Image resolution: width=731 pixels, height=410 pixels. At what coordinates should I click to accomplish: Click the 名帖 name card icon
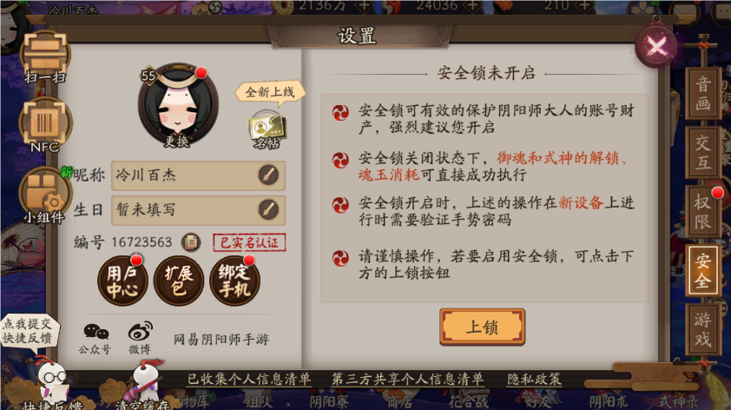tap(267, 130)
